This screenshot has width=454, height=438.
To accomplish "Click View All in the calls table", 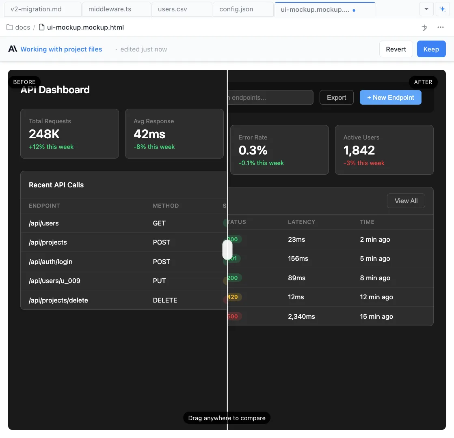I will click(x=406, y=201).
